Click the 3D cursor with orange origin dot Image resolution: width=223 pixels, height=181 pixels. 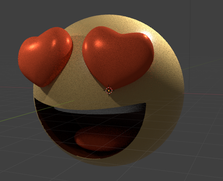pyautogui.click(x=109, y=91)
